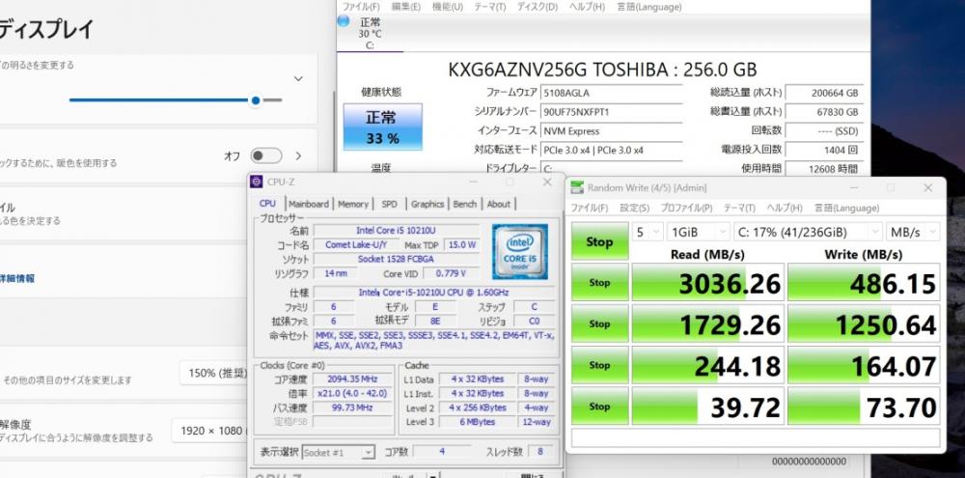Open the 機能(U) menu in CrystalDiskInfo
This screenshot has width=965, height=478.
pyautogui.click(x=447, y=7)
